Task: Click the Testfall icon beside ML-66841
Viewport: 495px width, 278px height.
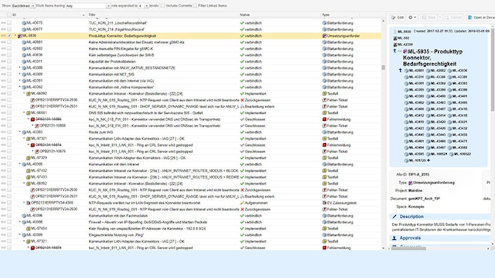Action: (x=28, y=113)
